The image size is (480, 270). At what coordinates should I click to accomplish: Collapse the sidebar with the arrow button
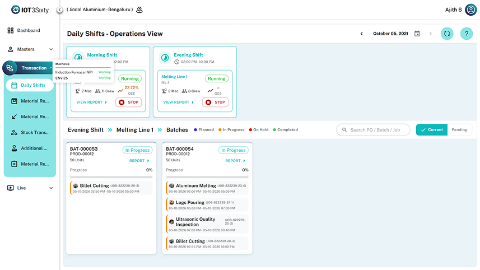point(60,10)
